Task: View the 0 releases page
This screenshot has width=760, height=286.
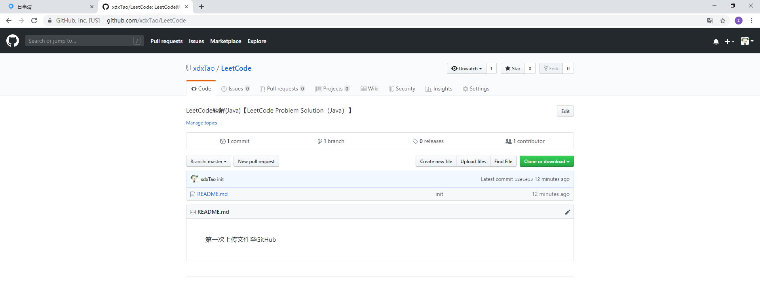Action: pyautogui.click(x=428, y=141)
